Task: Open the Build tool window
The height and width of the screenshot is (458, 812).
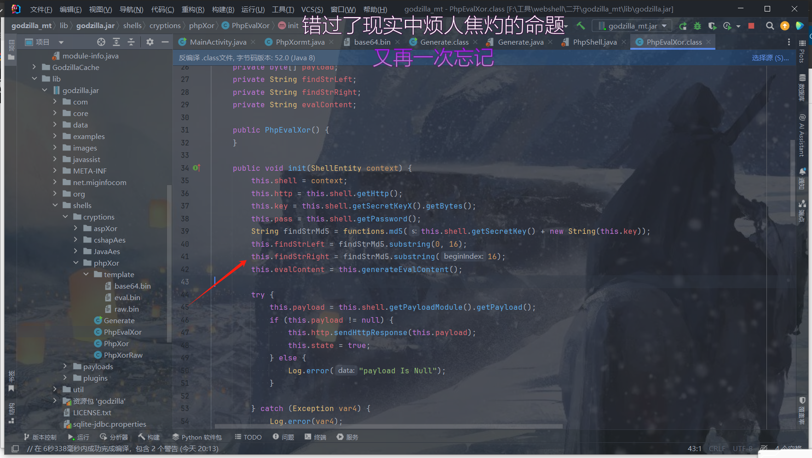Action: (149, 437)
